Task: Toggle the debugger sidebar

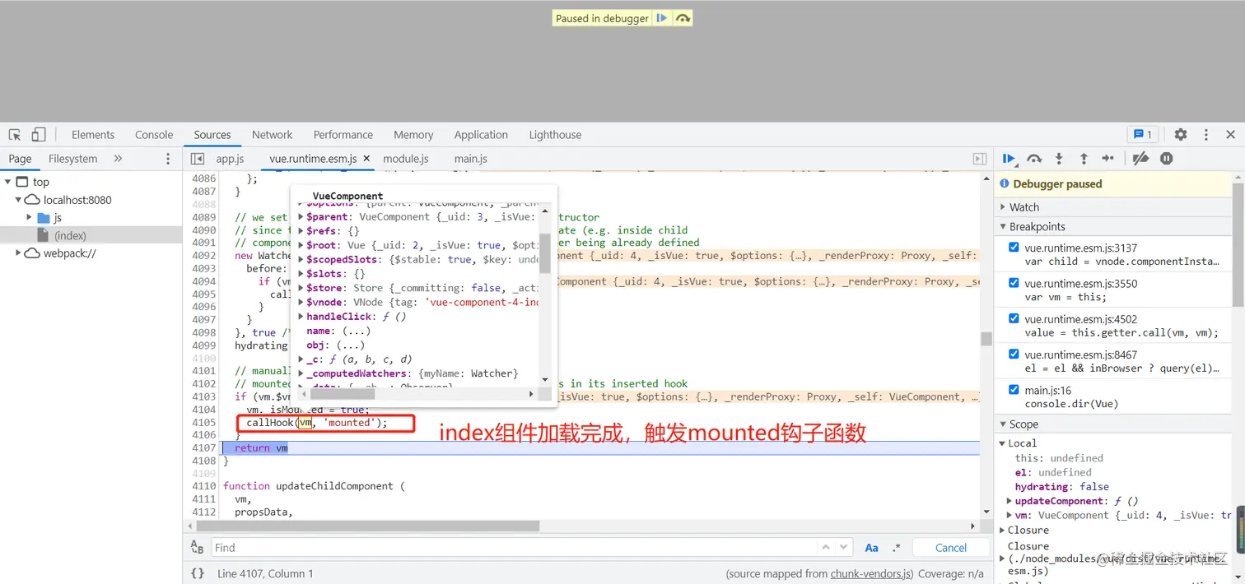Action: coord(980,159)
